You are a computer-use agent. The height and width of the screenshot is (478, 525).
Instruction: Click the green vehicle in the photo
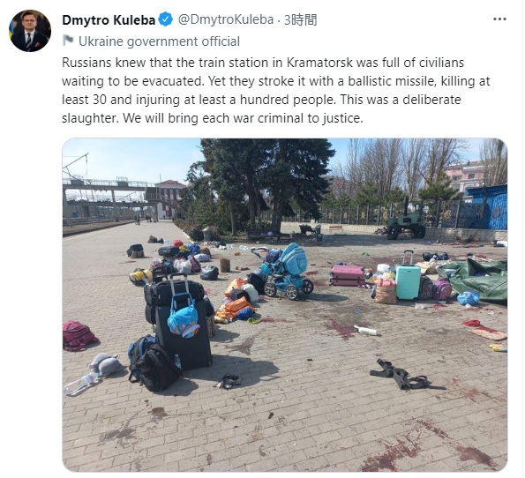406,221
